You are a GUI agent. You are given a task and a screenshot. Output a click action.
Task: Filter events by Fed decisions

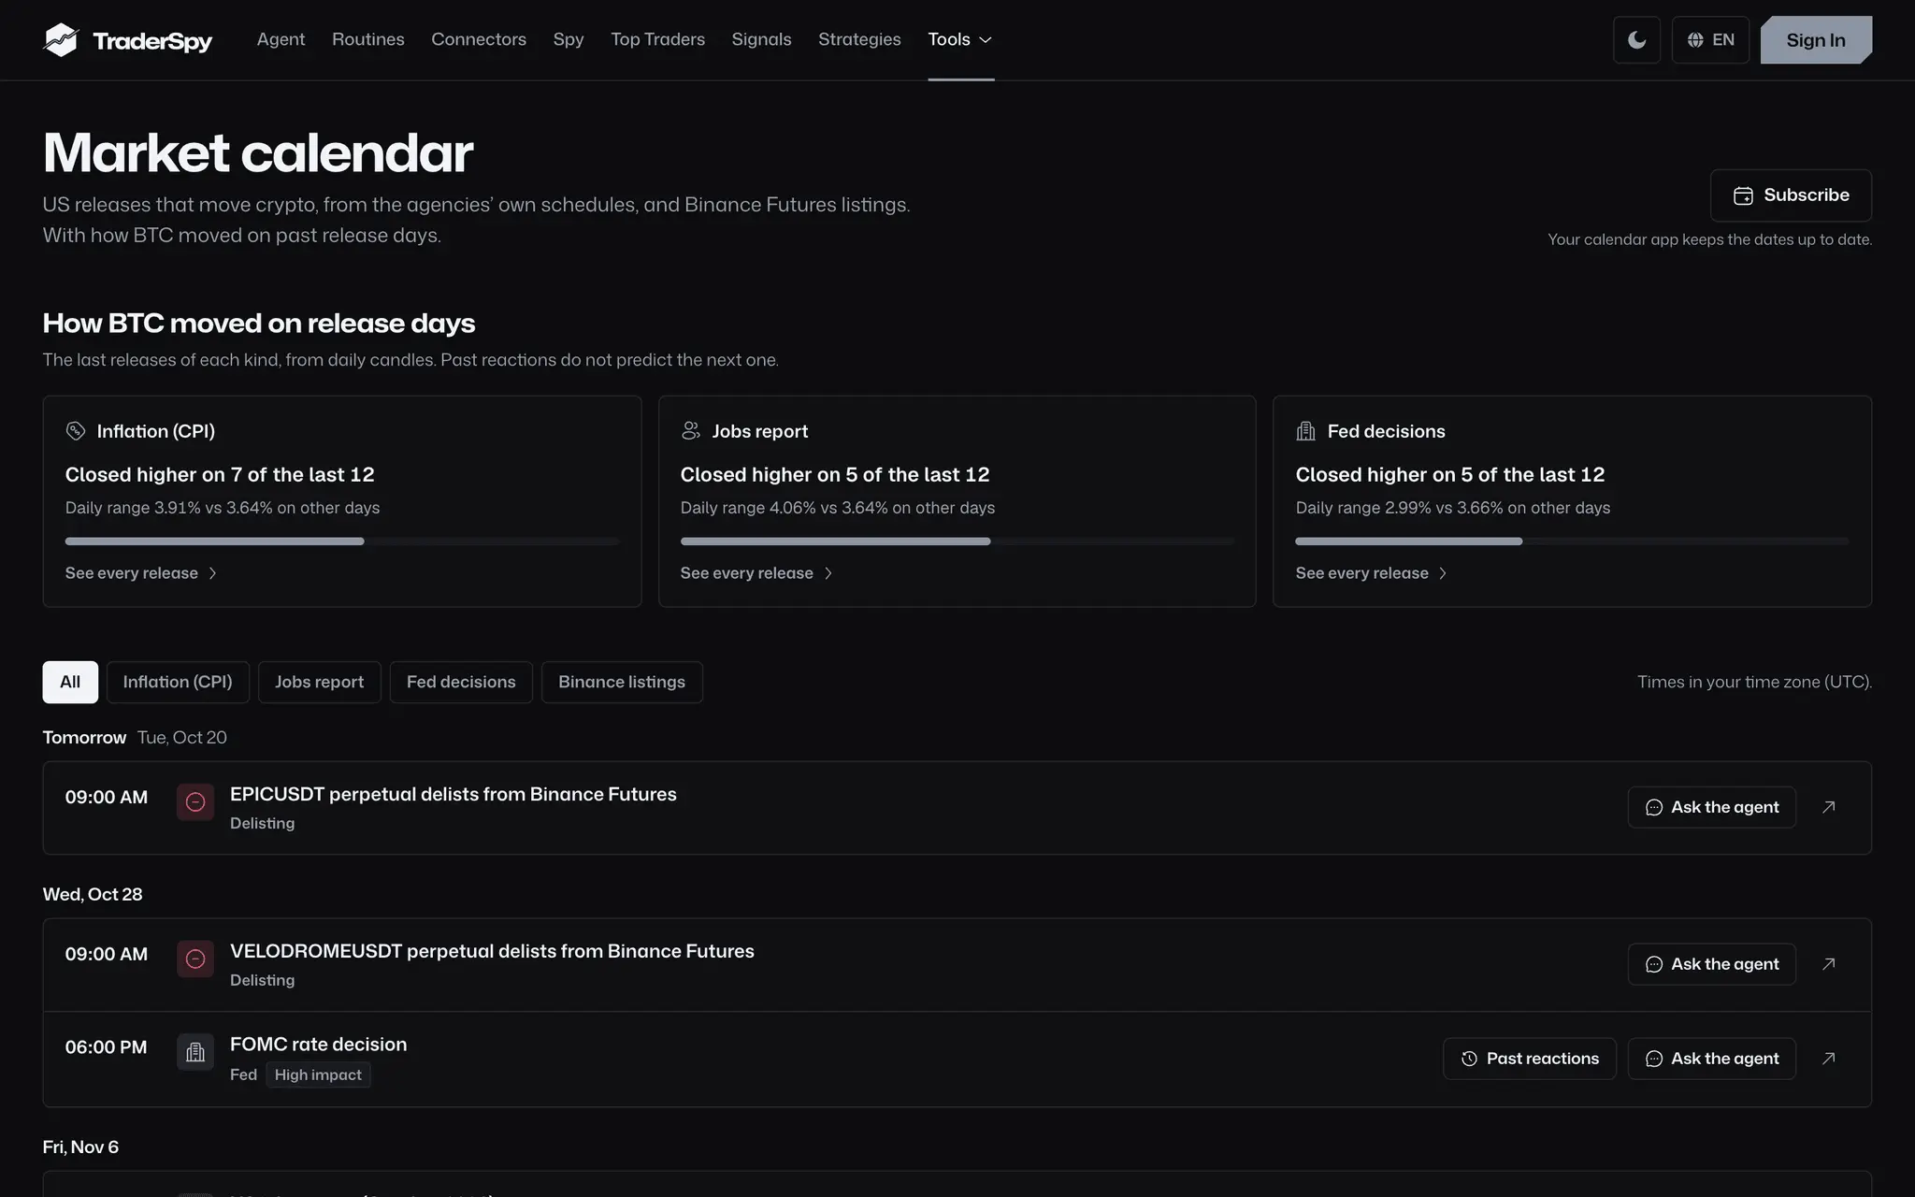pyautogui.click(x=461, y=682)
